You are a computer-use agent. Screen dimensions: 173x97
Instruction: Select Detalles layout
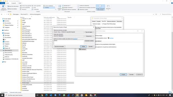[49, 8]
